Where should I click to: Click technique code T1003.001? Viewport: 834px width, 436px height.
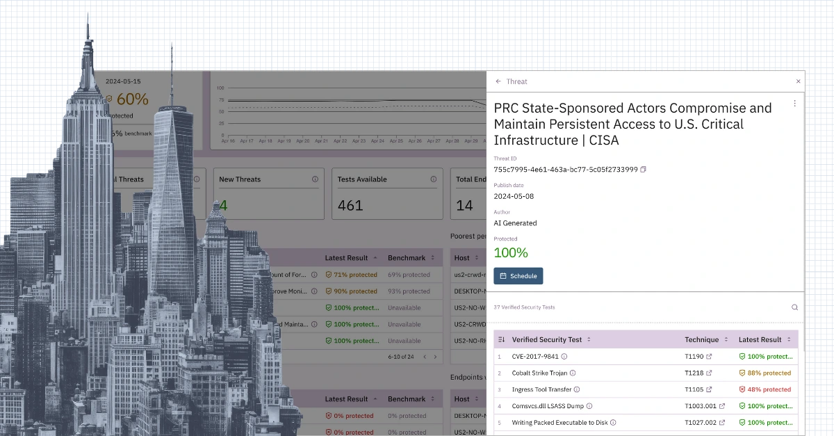[x=700, y=406]
